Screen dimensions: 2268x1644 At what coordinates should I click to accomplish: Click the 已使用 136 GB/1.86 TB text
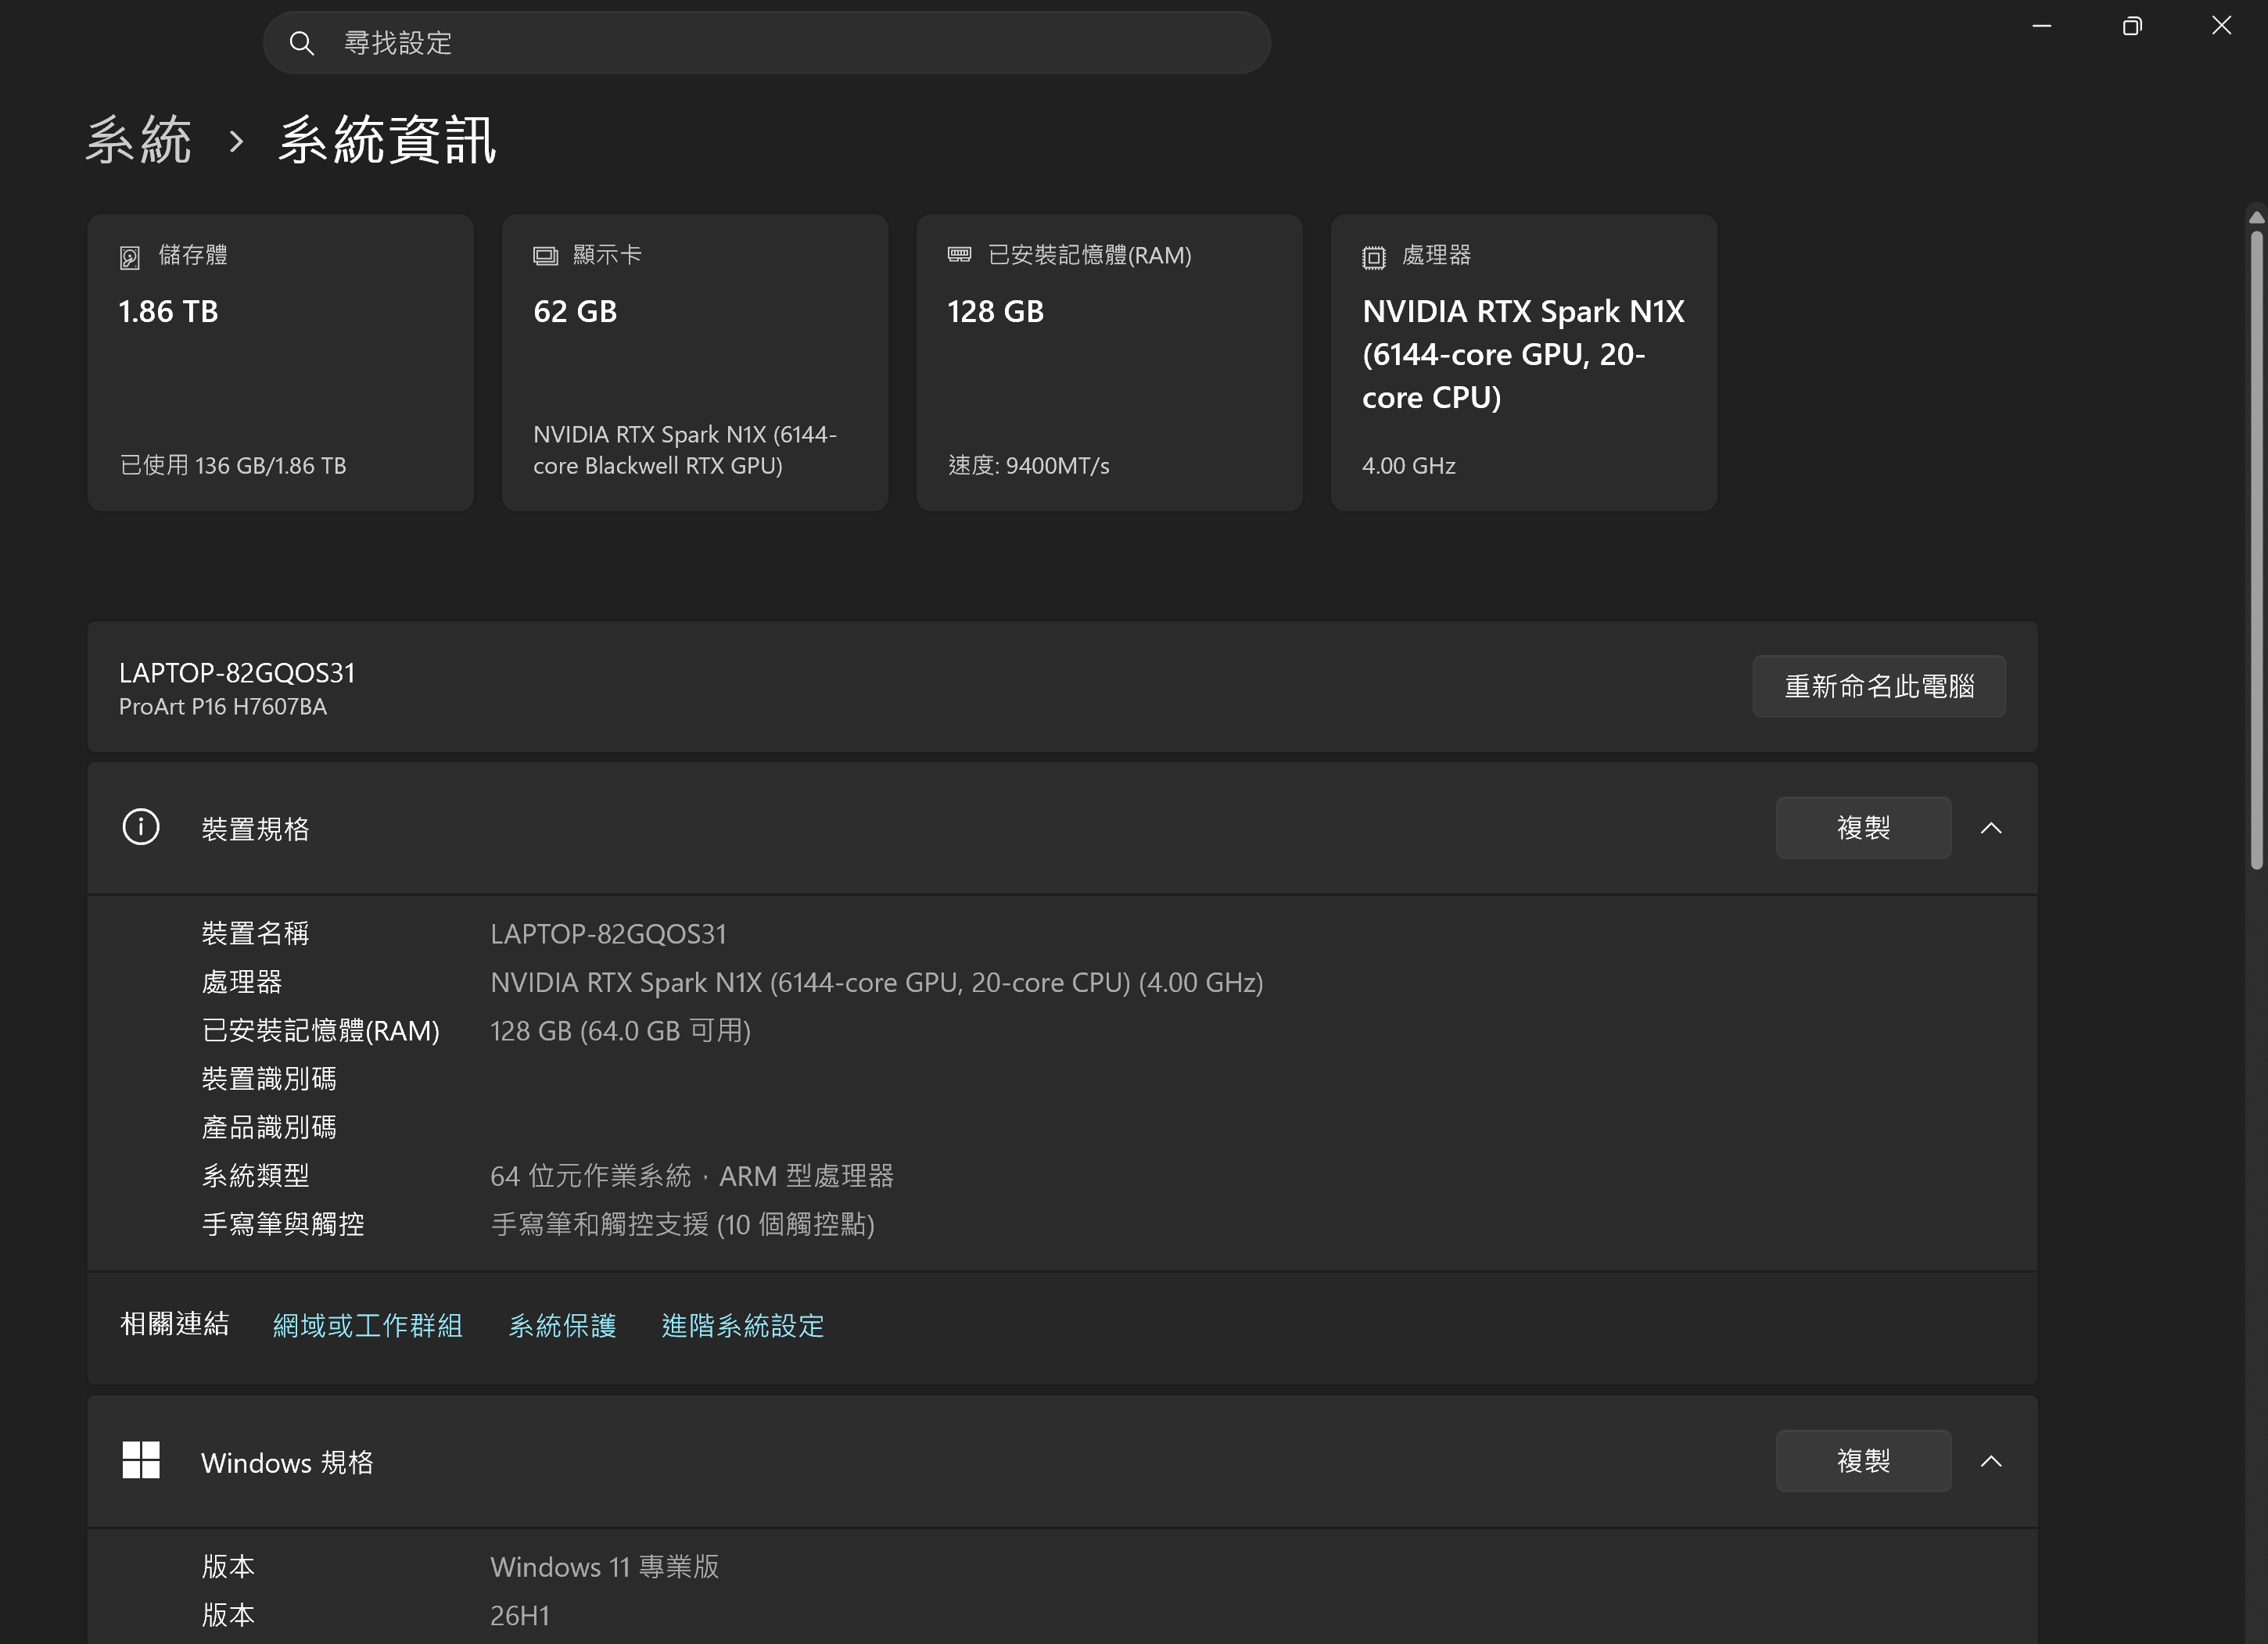pos(233,466)
